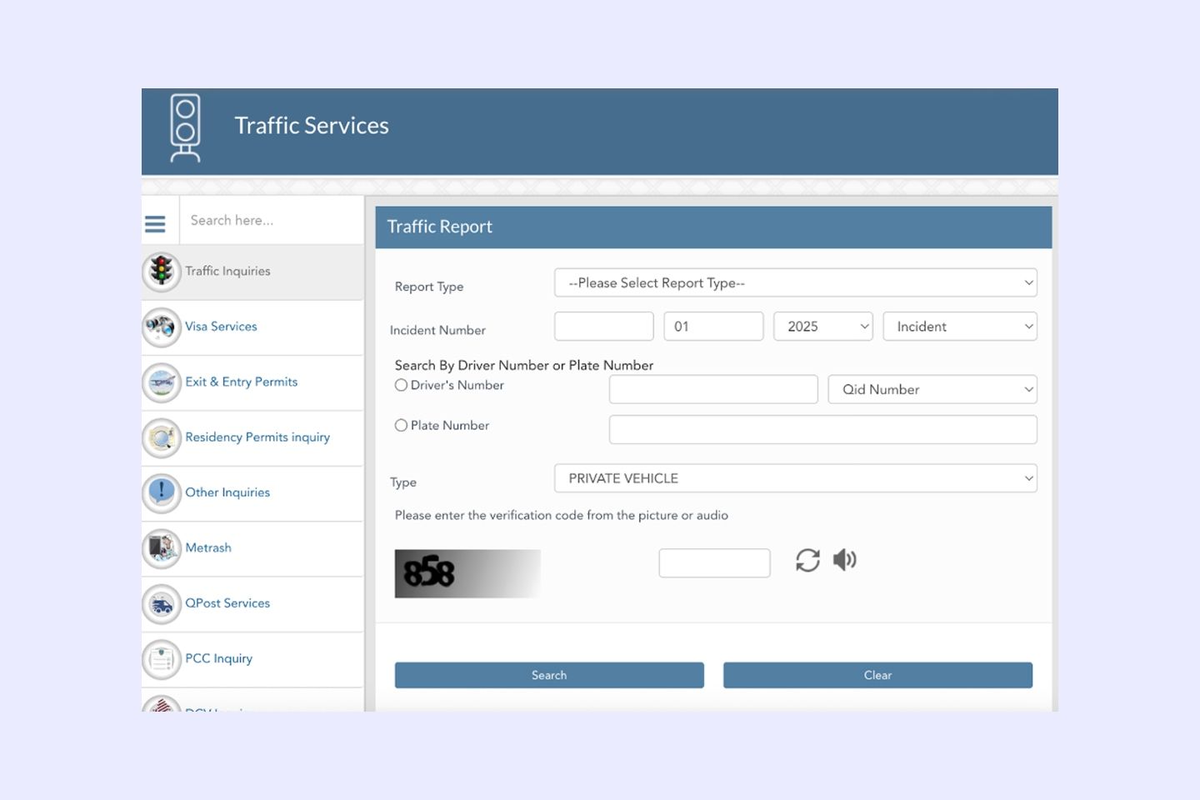Click the verification code input field

pyautogui.click(x=714, y=563)
